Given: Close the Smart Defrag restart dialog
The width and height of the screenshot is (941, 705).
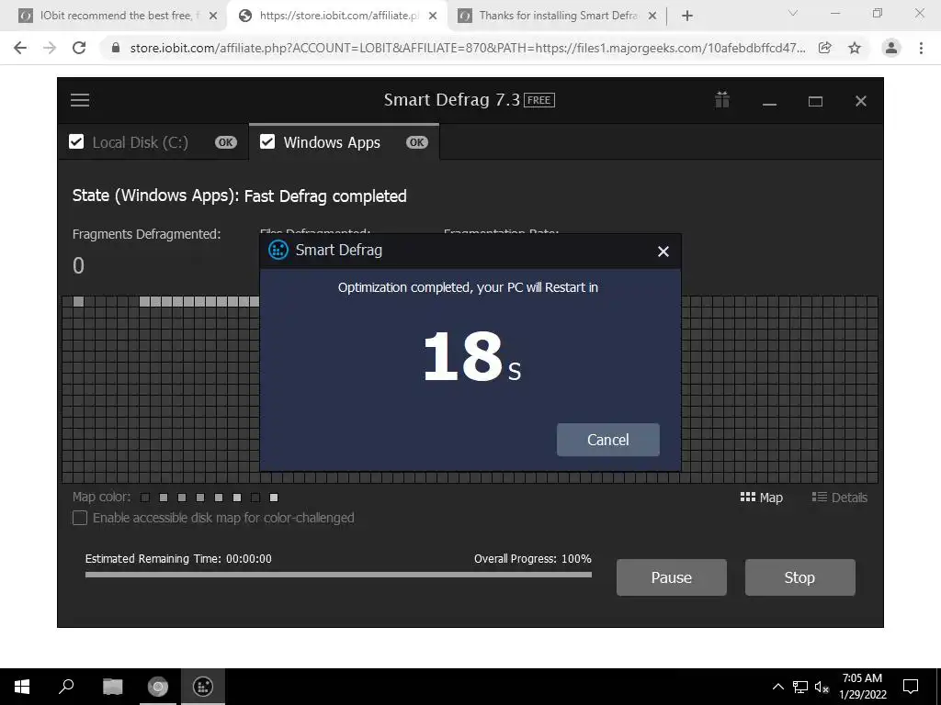Looking at the screenshot, I should coord(663,252).
